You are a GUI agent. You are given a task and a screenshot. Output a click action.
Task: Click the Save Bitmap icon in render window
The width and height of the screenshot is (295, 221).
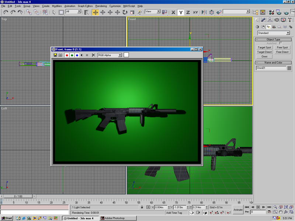pos(55,55)
